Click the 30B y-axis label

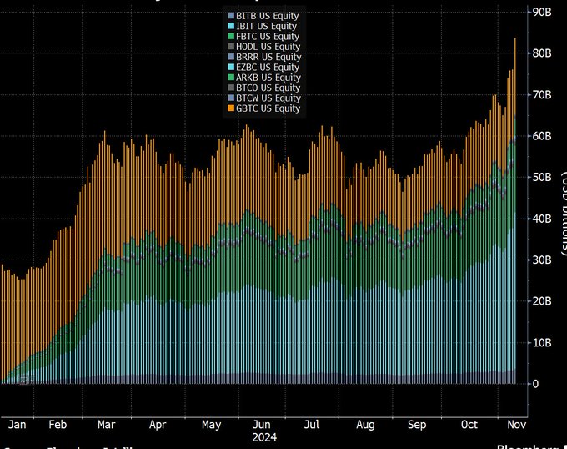point(542,260)
